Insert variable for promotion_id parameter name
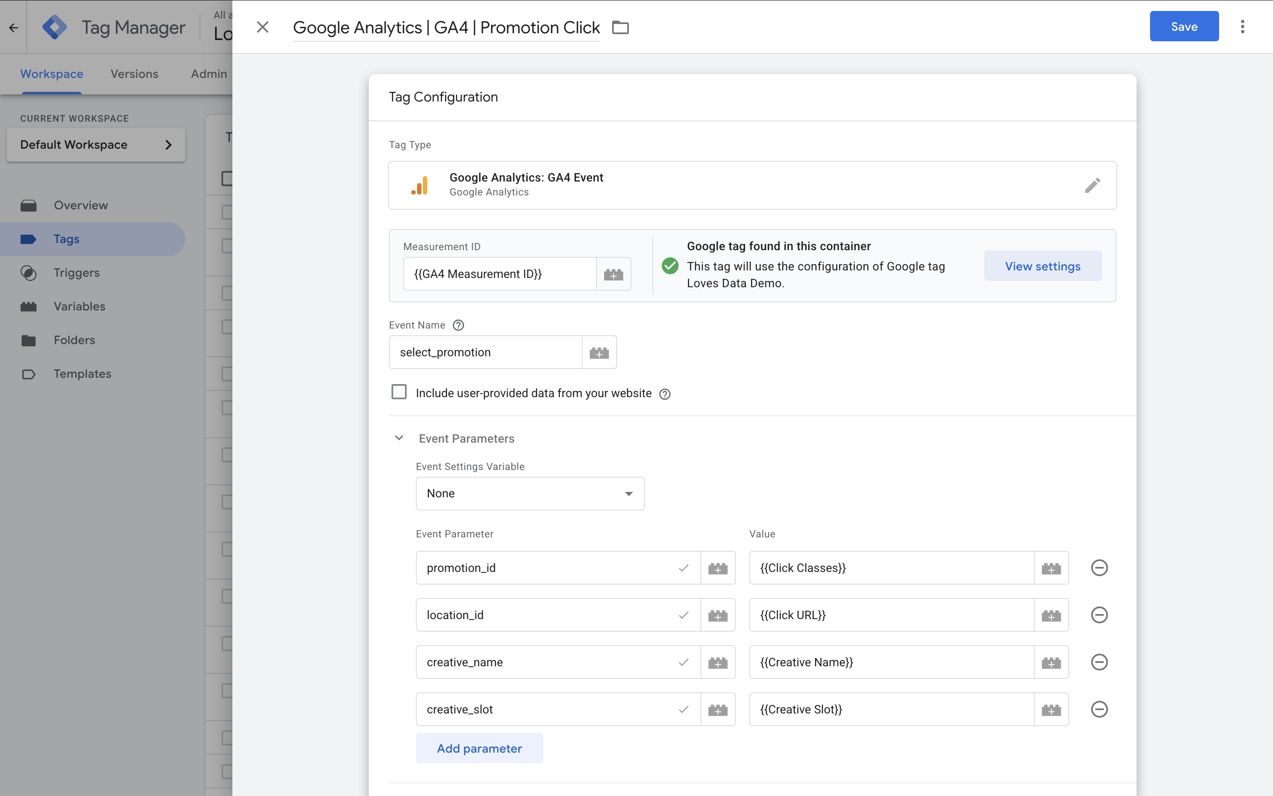Screen dimensions: 1273x796 pos(717,568)
